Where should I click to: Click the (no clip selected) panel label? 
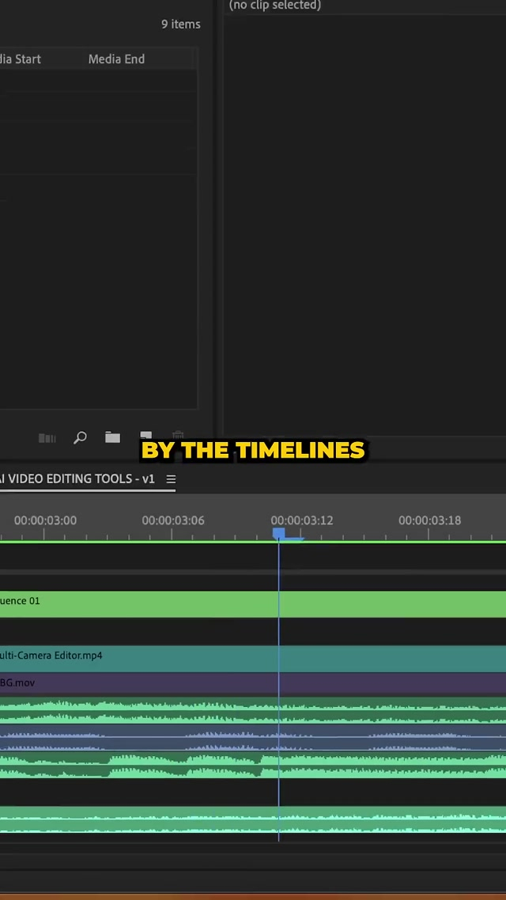point(274,6)
